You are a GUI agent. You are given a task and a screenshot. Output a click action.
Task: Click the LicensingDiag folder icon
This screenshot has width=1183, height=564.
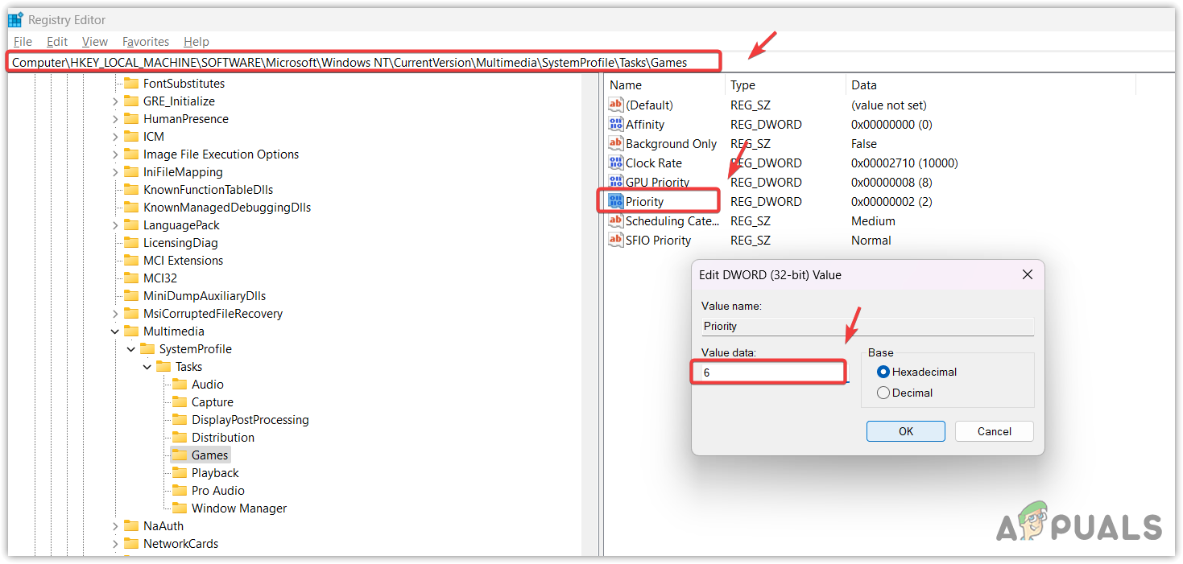click(131, 242)
